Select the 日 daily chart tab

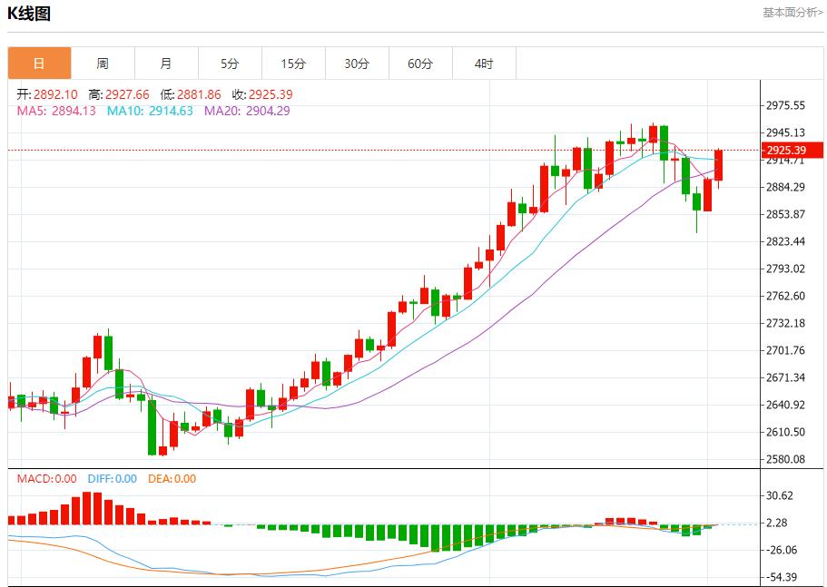pos(39,64)
